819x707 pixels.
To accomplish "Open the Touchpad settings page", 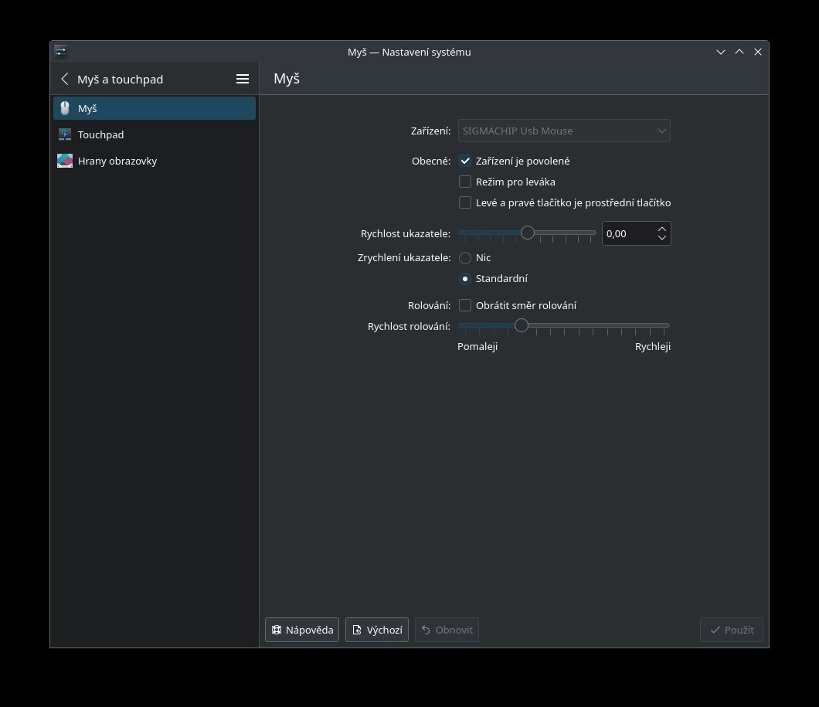I will pyautogui.click(x=100, y=134).
